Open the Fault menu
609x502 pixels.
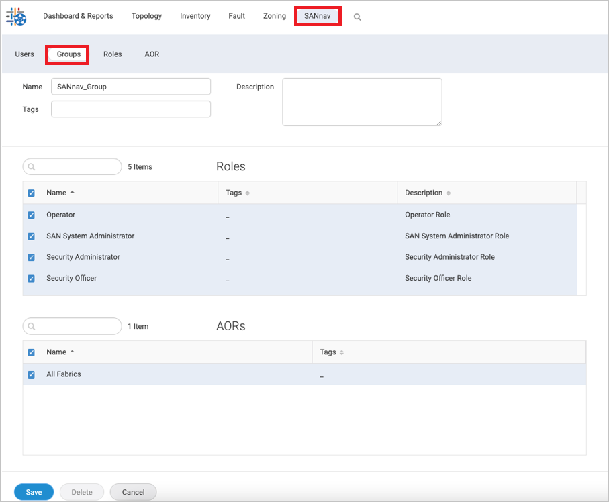[236, 16]
